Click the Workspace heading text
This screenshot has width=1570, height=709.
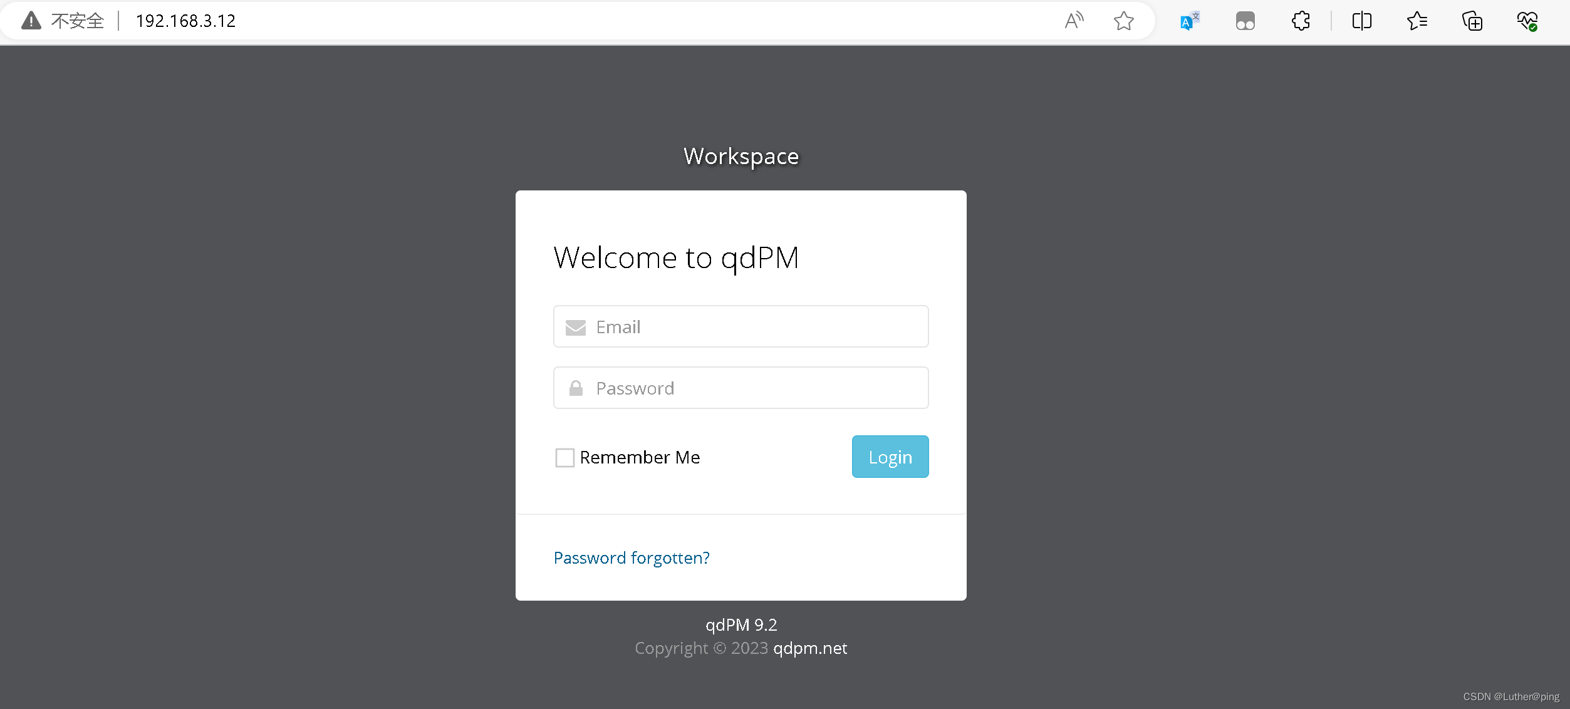(741, 156)
